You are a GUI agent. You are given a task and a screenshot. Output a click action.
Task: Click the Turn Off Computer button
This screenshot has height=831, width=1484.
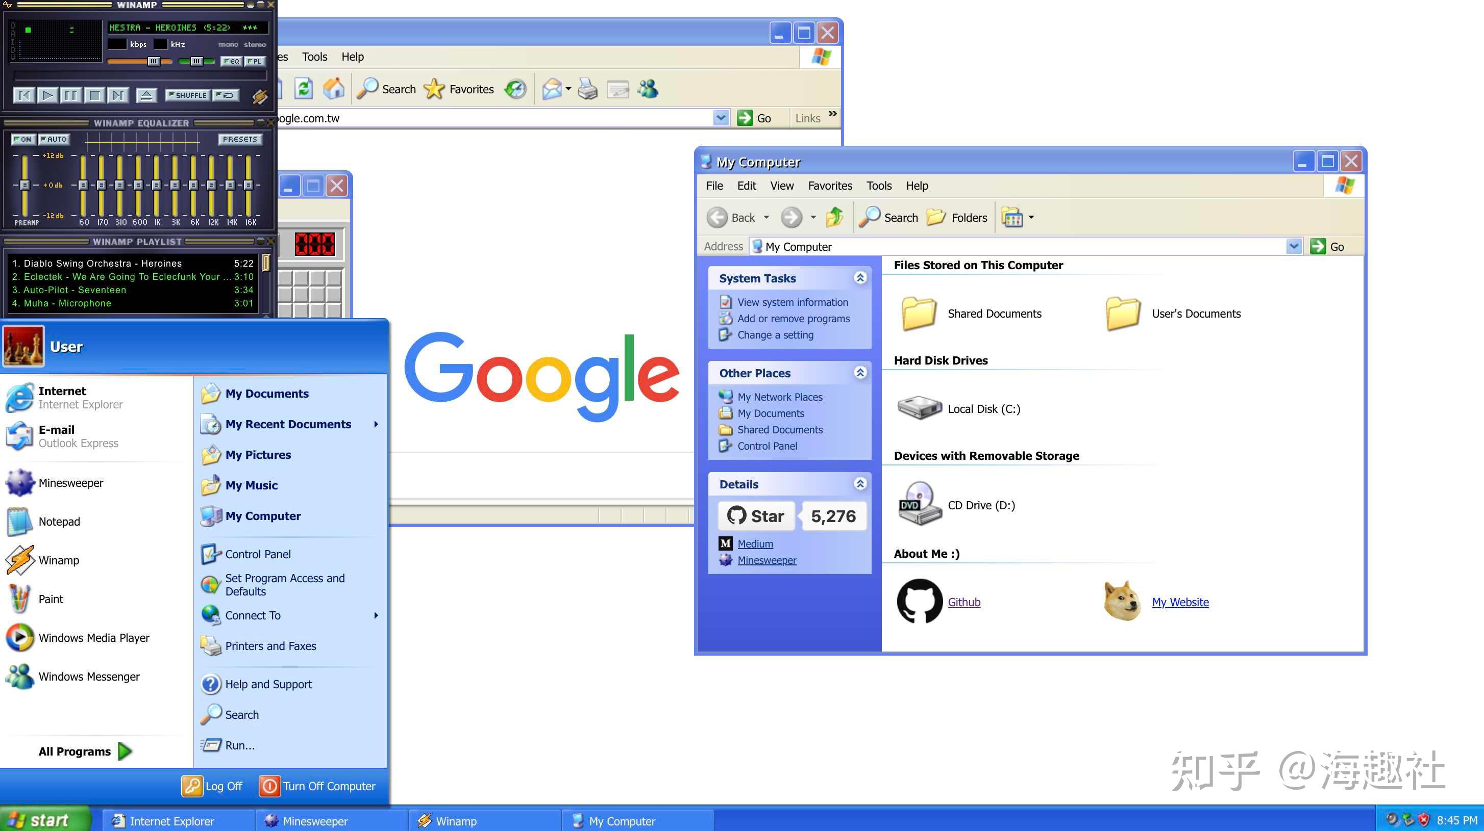[x=317, y=786]
